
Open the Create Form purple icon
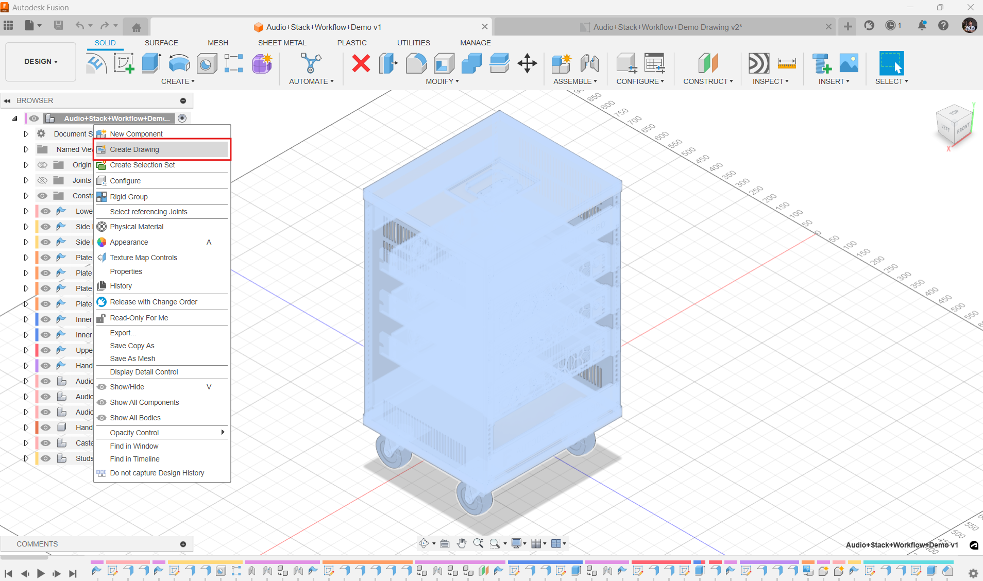click(262, 63)
